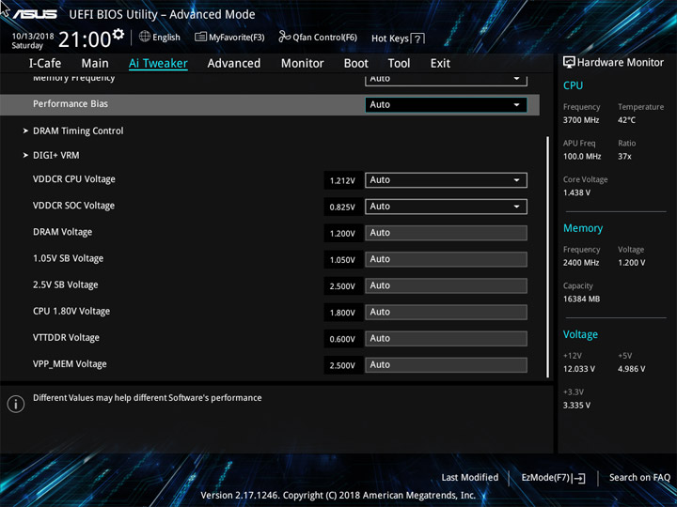The height and width of the screenshot is (507, 677).
Task: Click the 3.335 V reading
Action: pos(576,406)
